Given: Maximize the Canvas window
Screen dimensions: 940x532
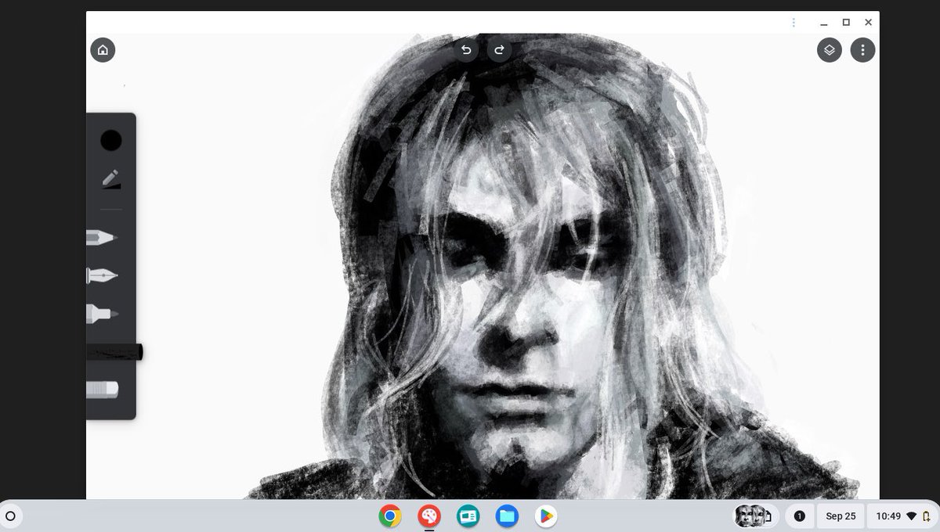Looking at the screenshot, I should pyautogui.click(x=846, y=23).
